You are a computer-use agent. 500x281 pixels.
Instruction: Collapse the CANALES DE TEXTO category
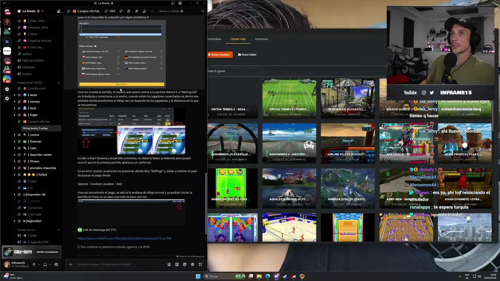click(x=31, y=83)
